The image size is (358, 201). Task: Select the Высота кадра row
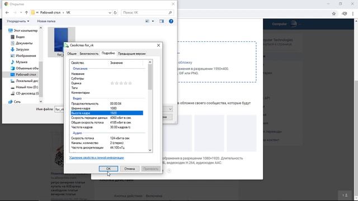[107, 113]
